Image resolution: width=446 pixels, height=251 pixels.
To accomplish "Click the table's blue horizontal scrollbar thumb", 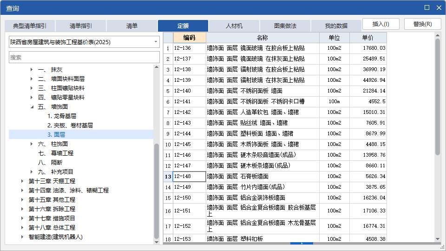I will [x=302, y=243].
